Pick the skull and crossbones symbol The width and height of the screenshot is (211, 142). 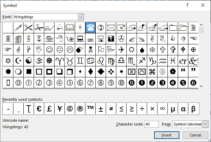click(x=91, y=50)
